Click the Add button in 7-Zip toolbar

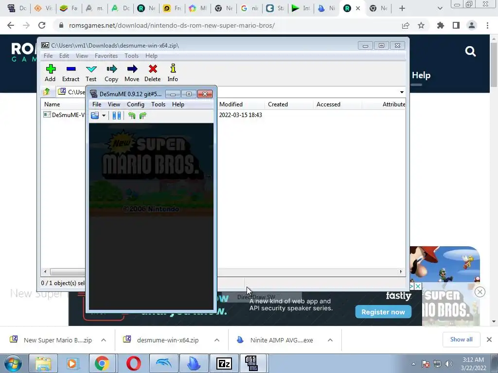50,73
